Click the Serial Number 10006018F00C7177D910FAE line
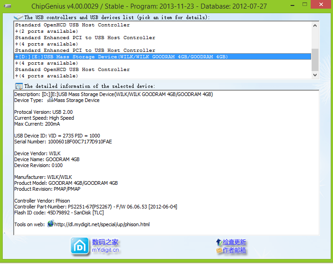The width and height of the screenshot is (333, 264). coord(63,142)
